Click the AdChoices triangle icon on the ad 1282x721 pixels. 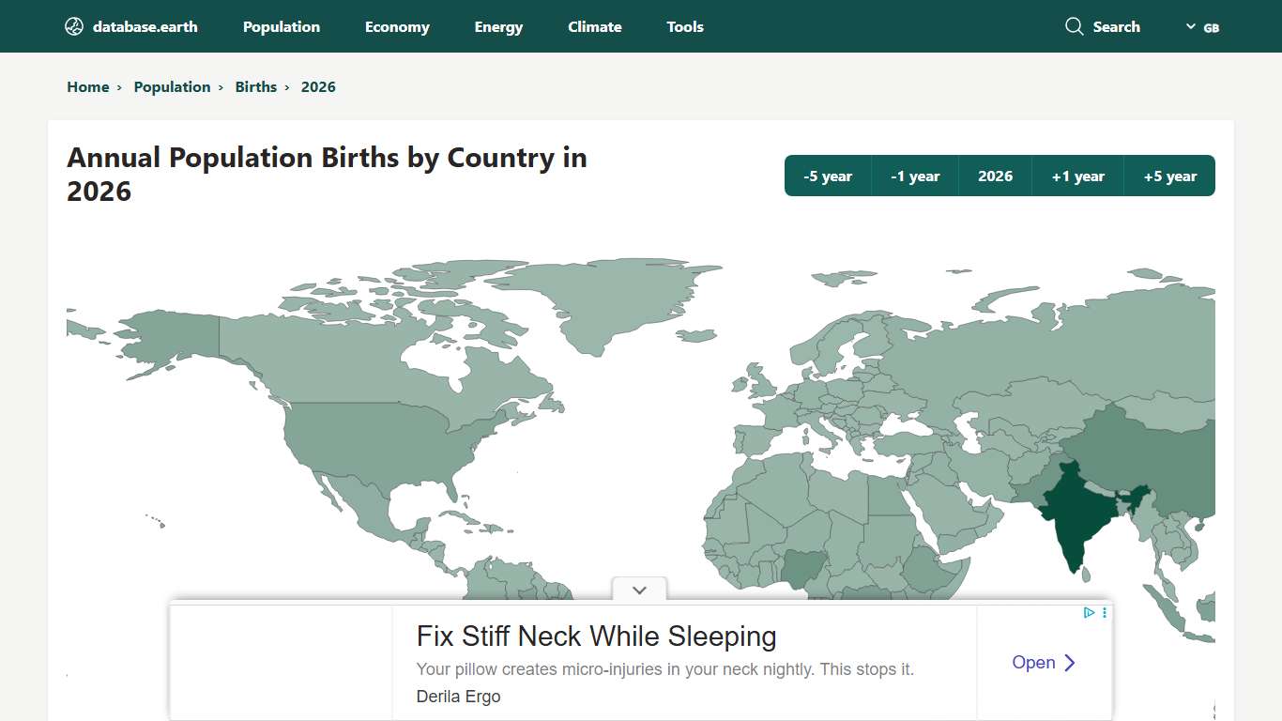[1088, 612]
